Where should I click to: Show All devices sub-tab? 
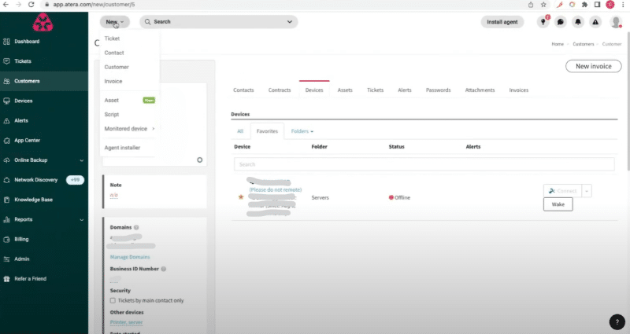click(240, 131)
